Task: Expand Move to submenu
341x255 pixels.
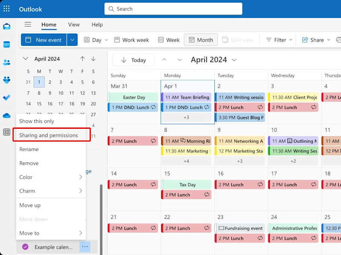Action: [51, 233]
